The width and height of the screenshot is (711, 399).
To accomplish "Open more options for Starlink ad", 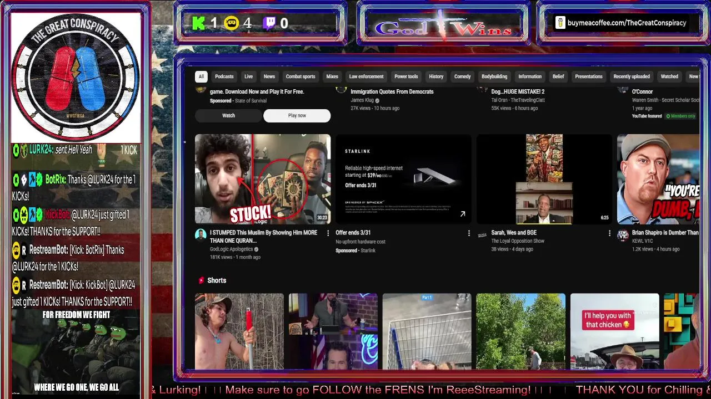I will 468,233.
